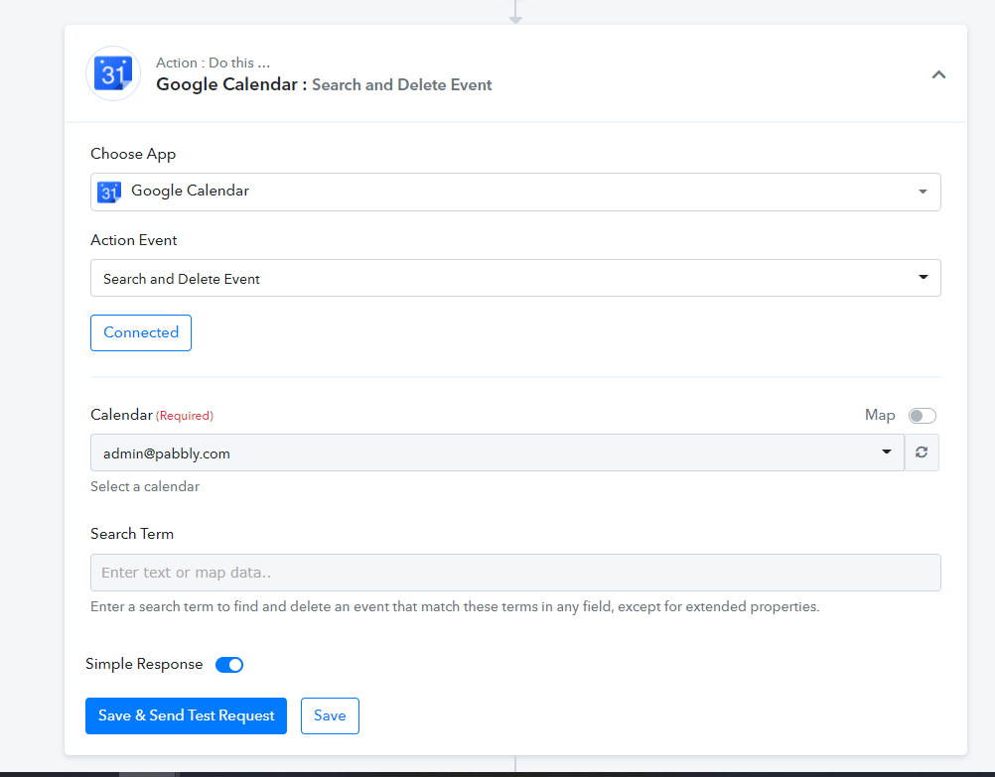
Task: Click the Save button
Action: click(330, 716)
